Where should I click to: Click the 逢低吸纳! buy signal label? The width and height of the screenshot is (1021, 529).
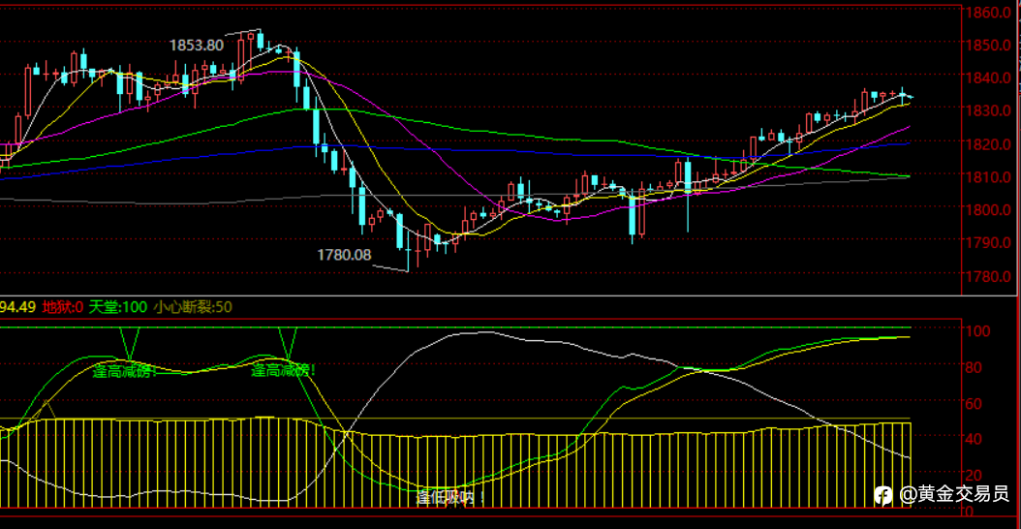(x=451, y=499)
